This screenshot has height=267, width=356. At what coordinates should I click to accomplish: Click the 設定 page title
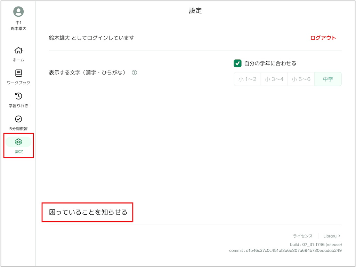click(x=195, y=11)
